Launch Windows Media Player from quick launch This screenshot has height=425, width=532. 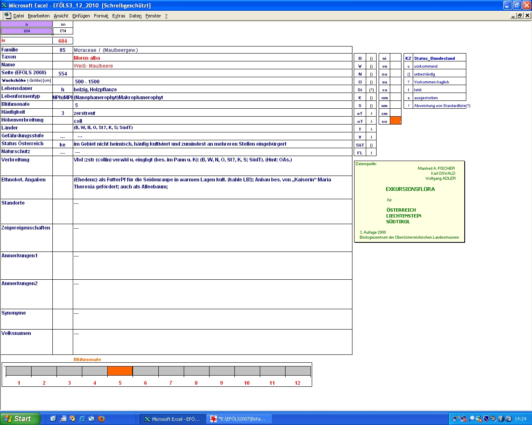[73, 419]
